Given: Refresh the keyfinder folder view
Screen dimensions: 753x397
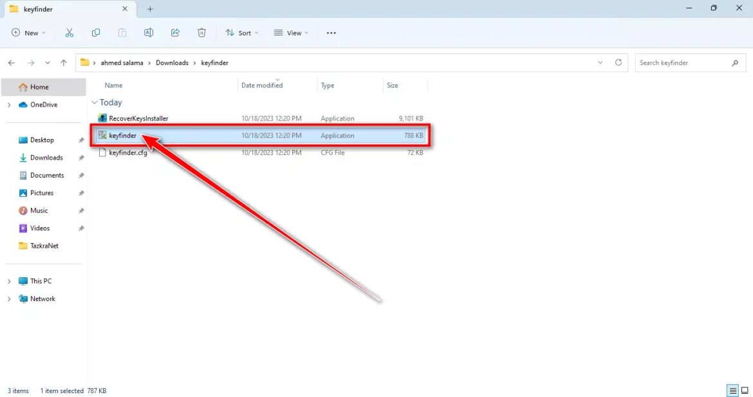Looking at the screenshot, I should tap(618, 62).
